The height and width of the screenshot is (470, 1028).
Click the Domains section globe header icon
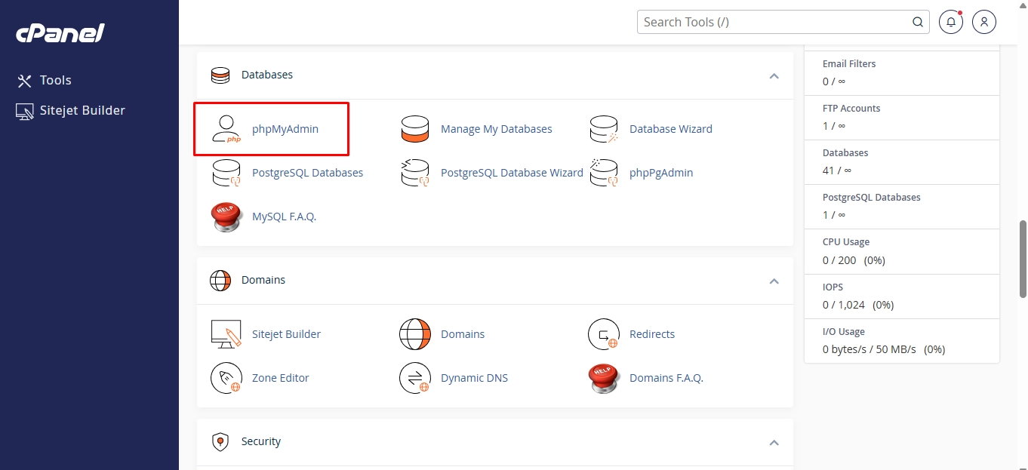[x=220, y=281]
